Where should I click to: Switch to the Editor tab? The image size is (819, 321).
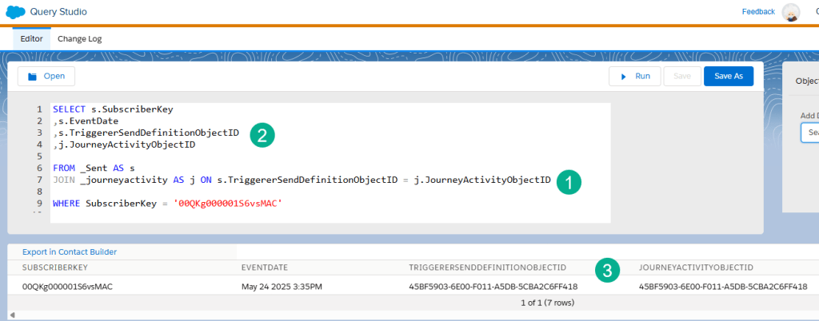31,38
